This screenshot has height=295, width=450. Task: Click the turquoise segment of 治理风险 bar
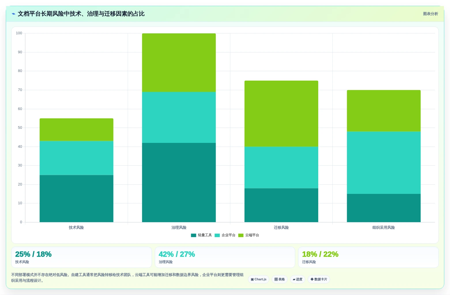click(x=179, y=118)
